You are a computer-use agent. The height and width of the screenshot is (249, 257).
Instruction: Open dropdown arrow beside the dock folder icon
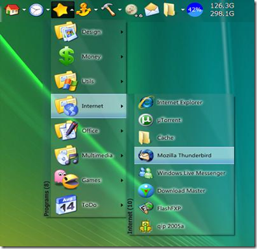(x=183, y=10)
